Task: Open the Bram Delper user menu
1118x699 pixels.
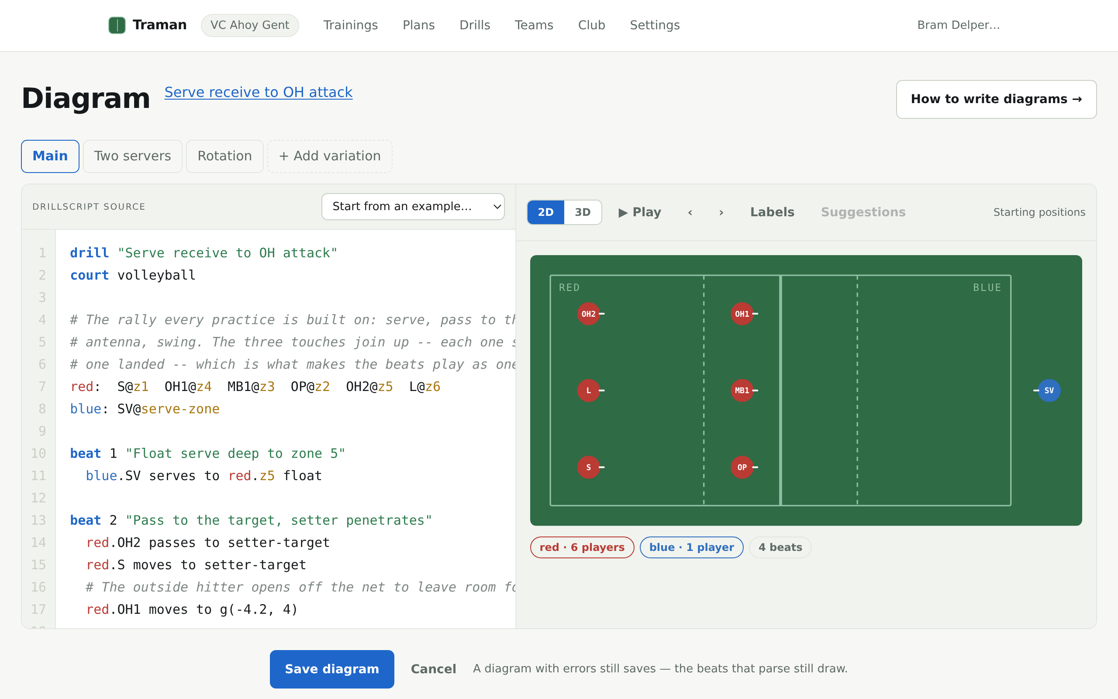Action: tap(958, 25)
